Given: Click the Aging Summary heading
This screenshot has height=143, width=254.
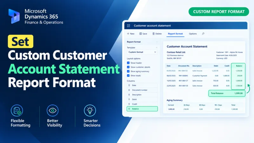Looking at the screenshot, I should pyautogui.click(x=174, y=100).
